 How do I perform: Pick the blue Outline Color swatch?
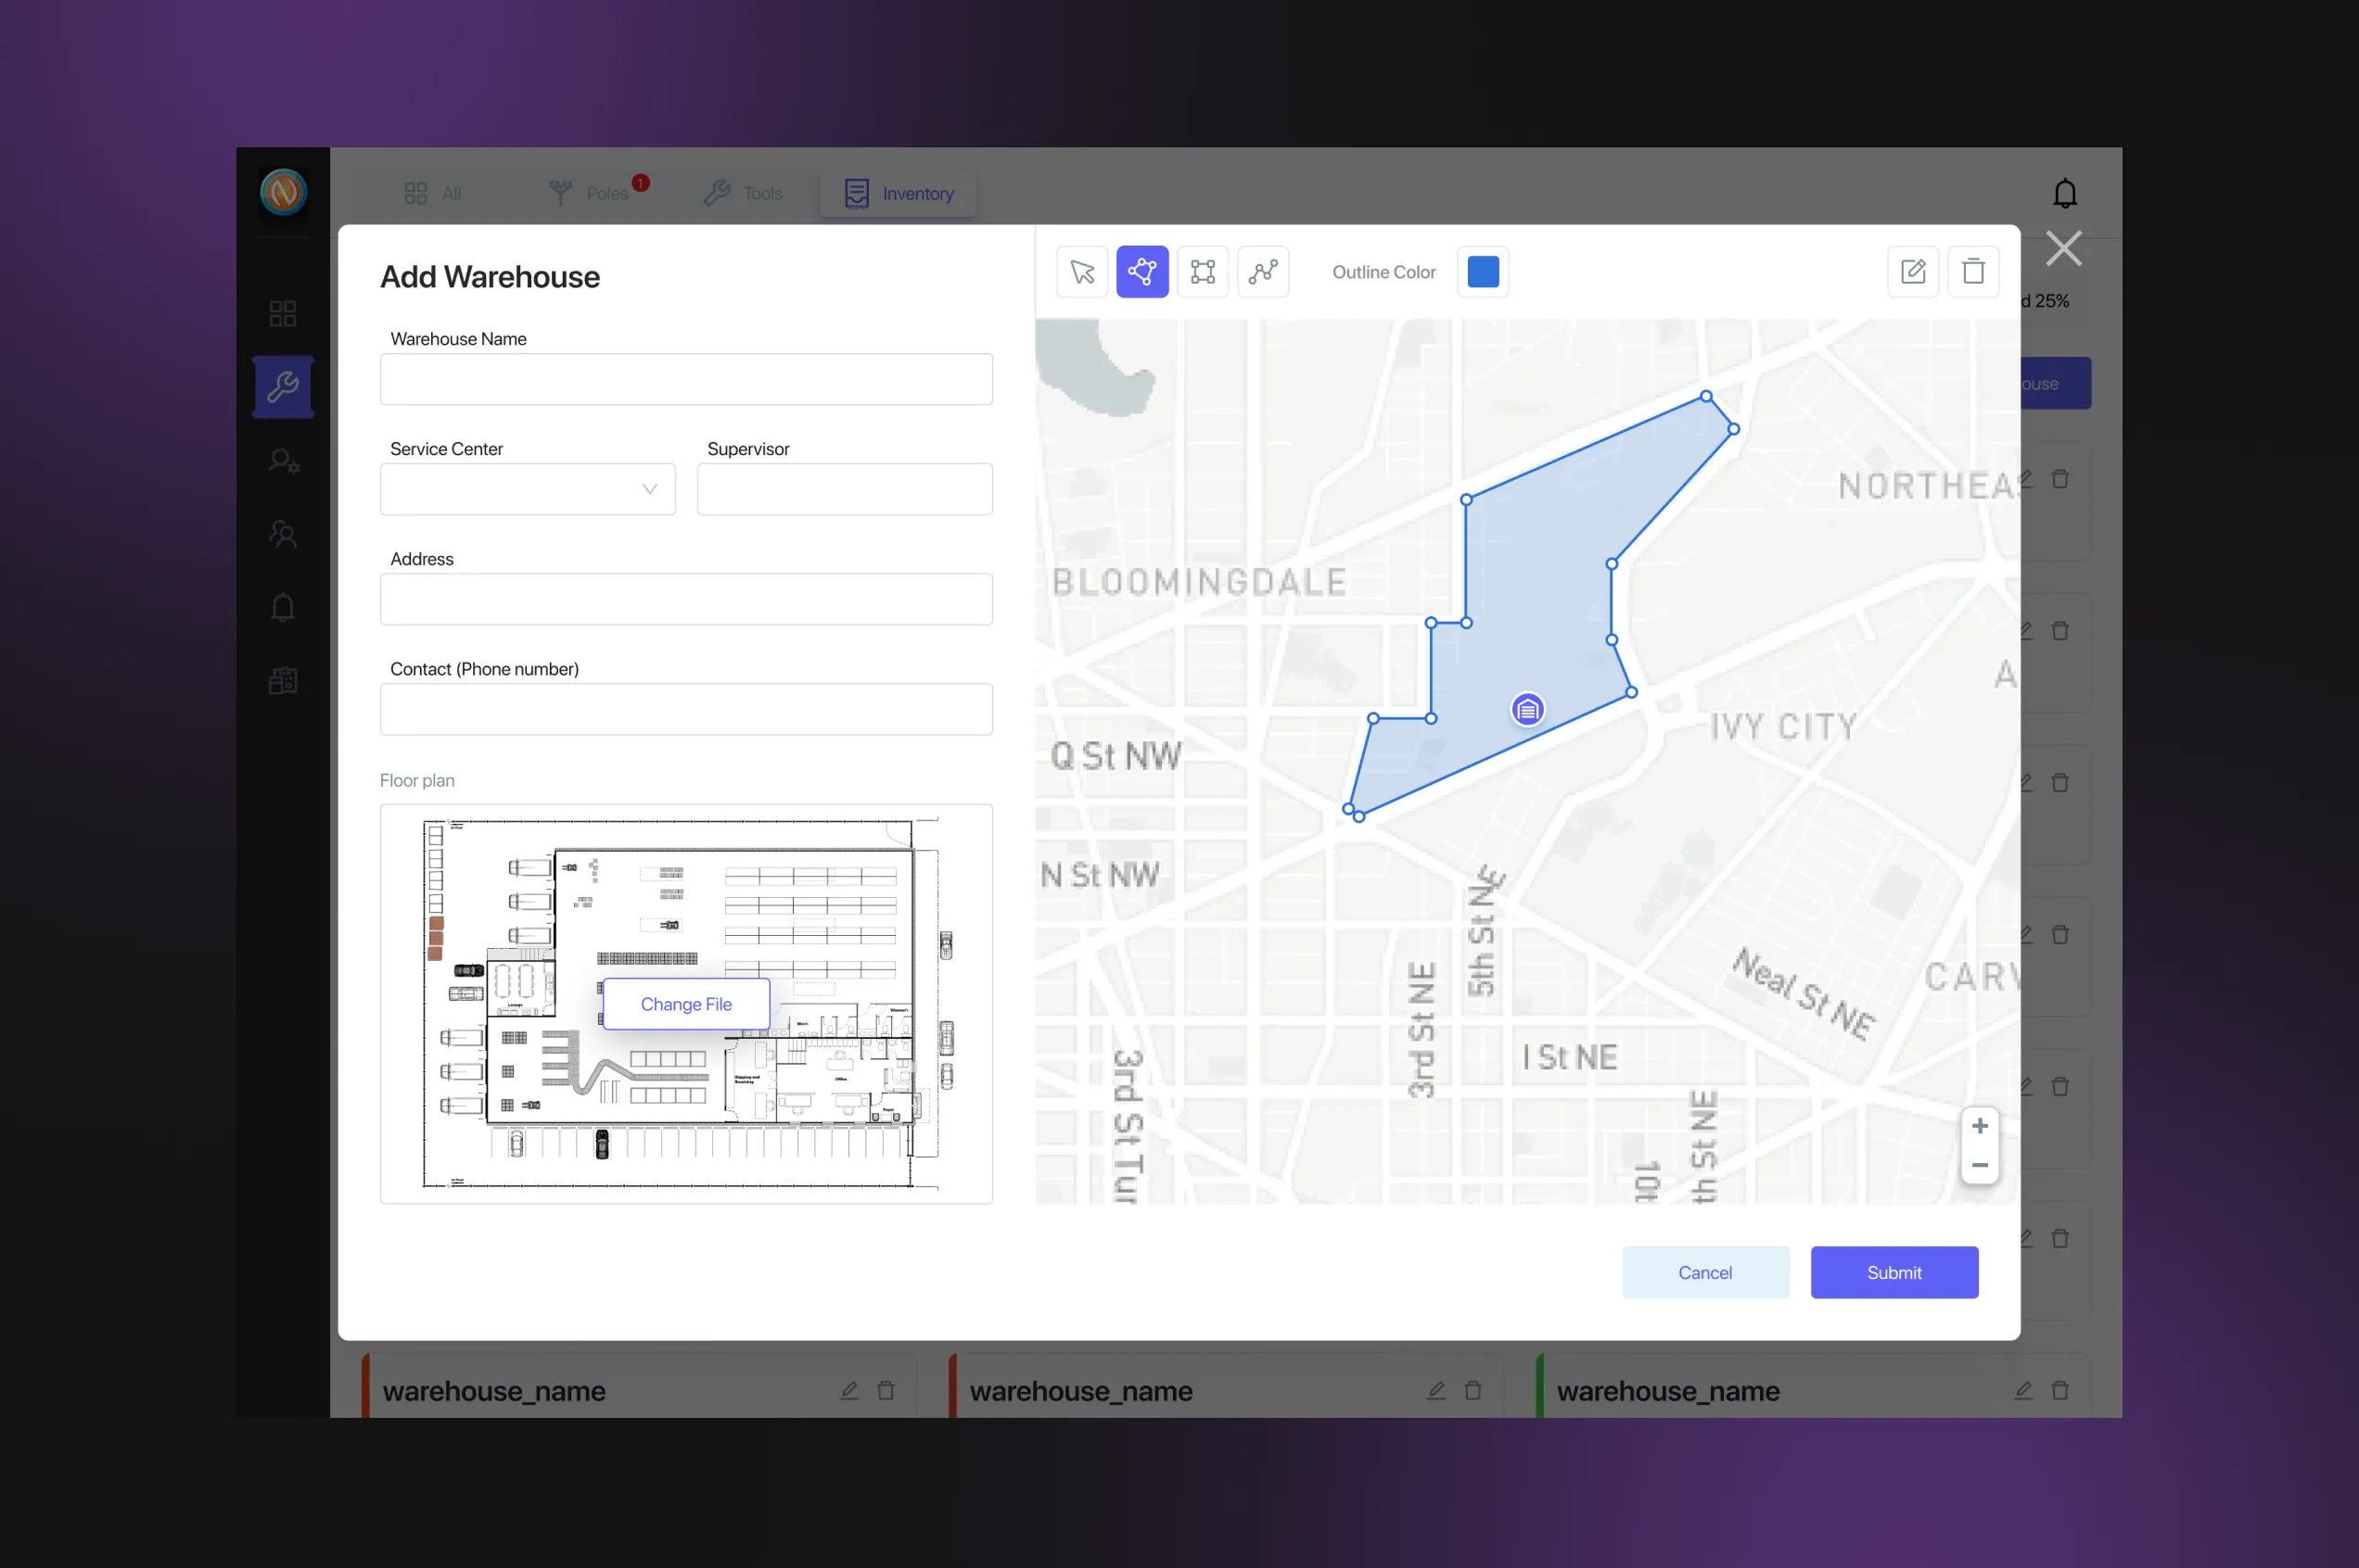1482,272
